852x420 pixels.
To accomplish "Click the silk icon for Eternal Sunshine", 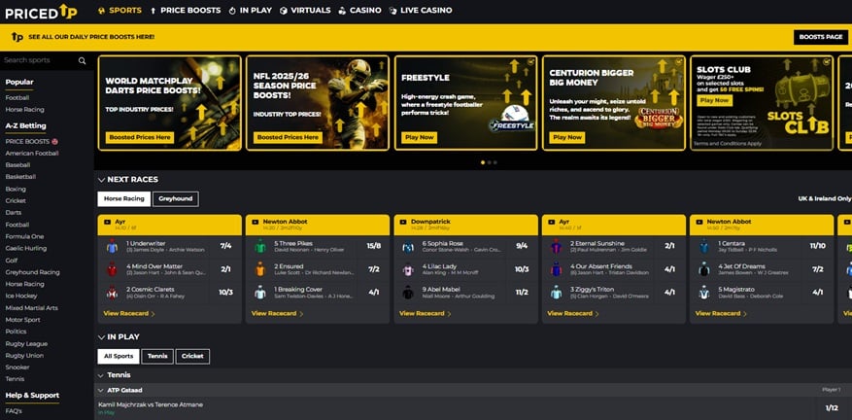I will 556,246.
